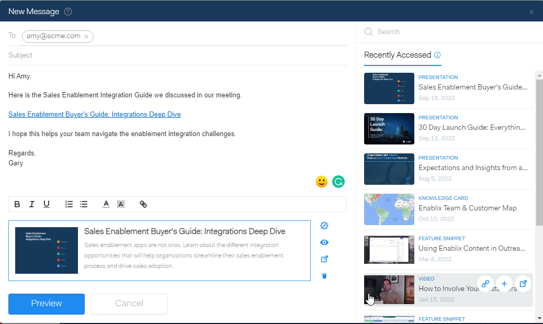Focus the Subject field

pyautogui.click(x=177, y=55)
